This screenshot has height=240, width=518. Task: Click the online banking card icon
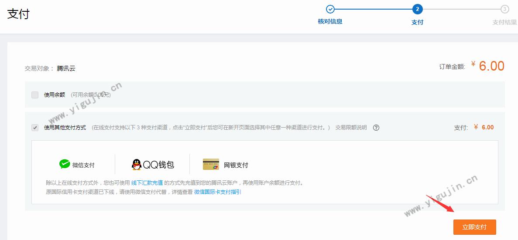(x=211, y=164)
